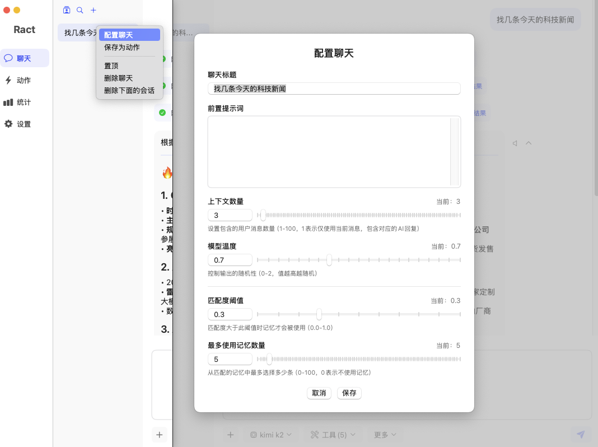598x447 pixels.
Task: Click the speaker icon beside the reply
Action: [515, 143]
